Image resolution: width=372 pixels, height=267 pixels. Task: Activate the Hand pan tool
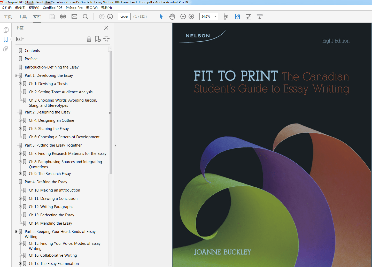click(x=172, y=17)
